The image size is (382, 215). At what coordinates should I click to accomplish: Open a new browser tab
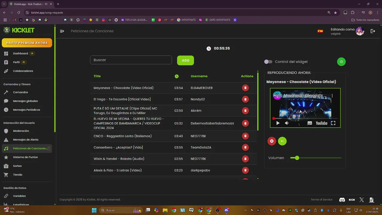coord(58,4)
